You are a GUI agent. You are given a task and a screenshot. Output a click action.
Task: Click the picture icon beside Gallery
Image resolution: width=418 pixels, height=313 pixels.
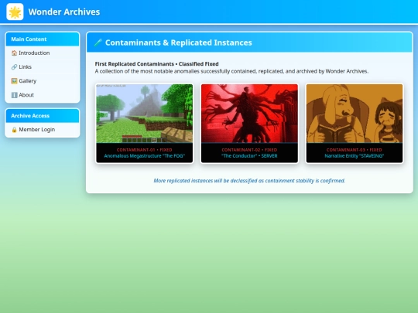[x=14, y=81]
